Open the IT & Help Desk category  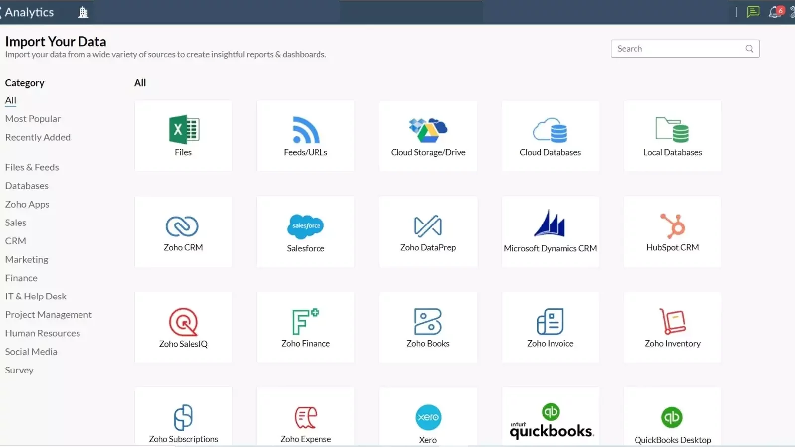click(36, 296)
